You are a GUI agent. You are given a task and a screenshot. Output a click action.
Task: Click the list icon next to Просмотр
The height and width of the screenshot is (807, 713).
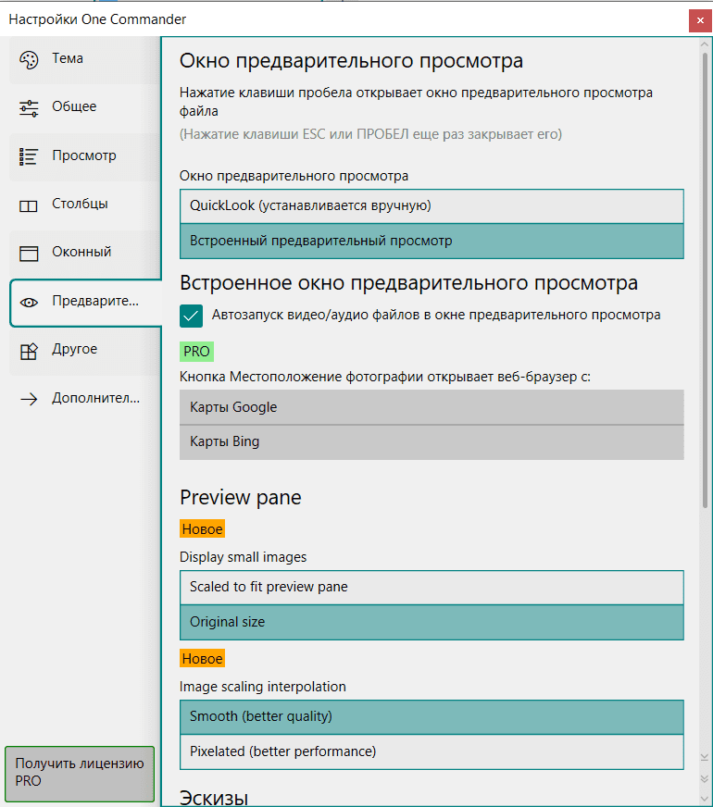tap(29, 156)
